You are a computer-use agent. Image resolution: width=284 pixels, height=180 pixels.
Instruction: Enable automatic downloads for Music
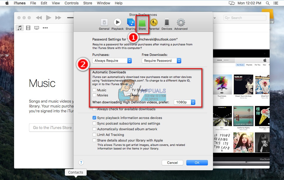pyautogui.click(x=95, y=90)
